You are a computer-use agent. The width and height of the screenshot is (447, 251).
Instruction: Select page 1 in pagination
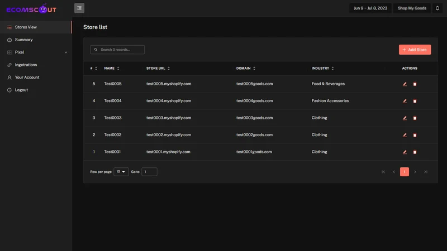tap(404, 172)
